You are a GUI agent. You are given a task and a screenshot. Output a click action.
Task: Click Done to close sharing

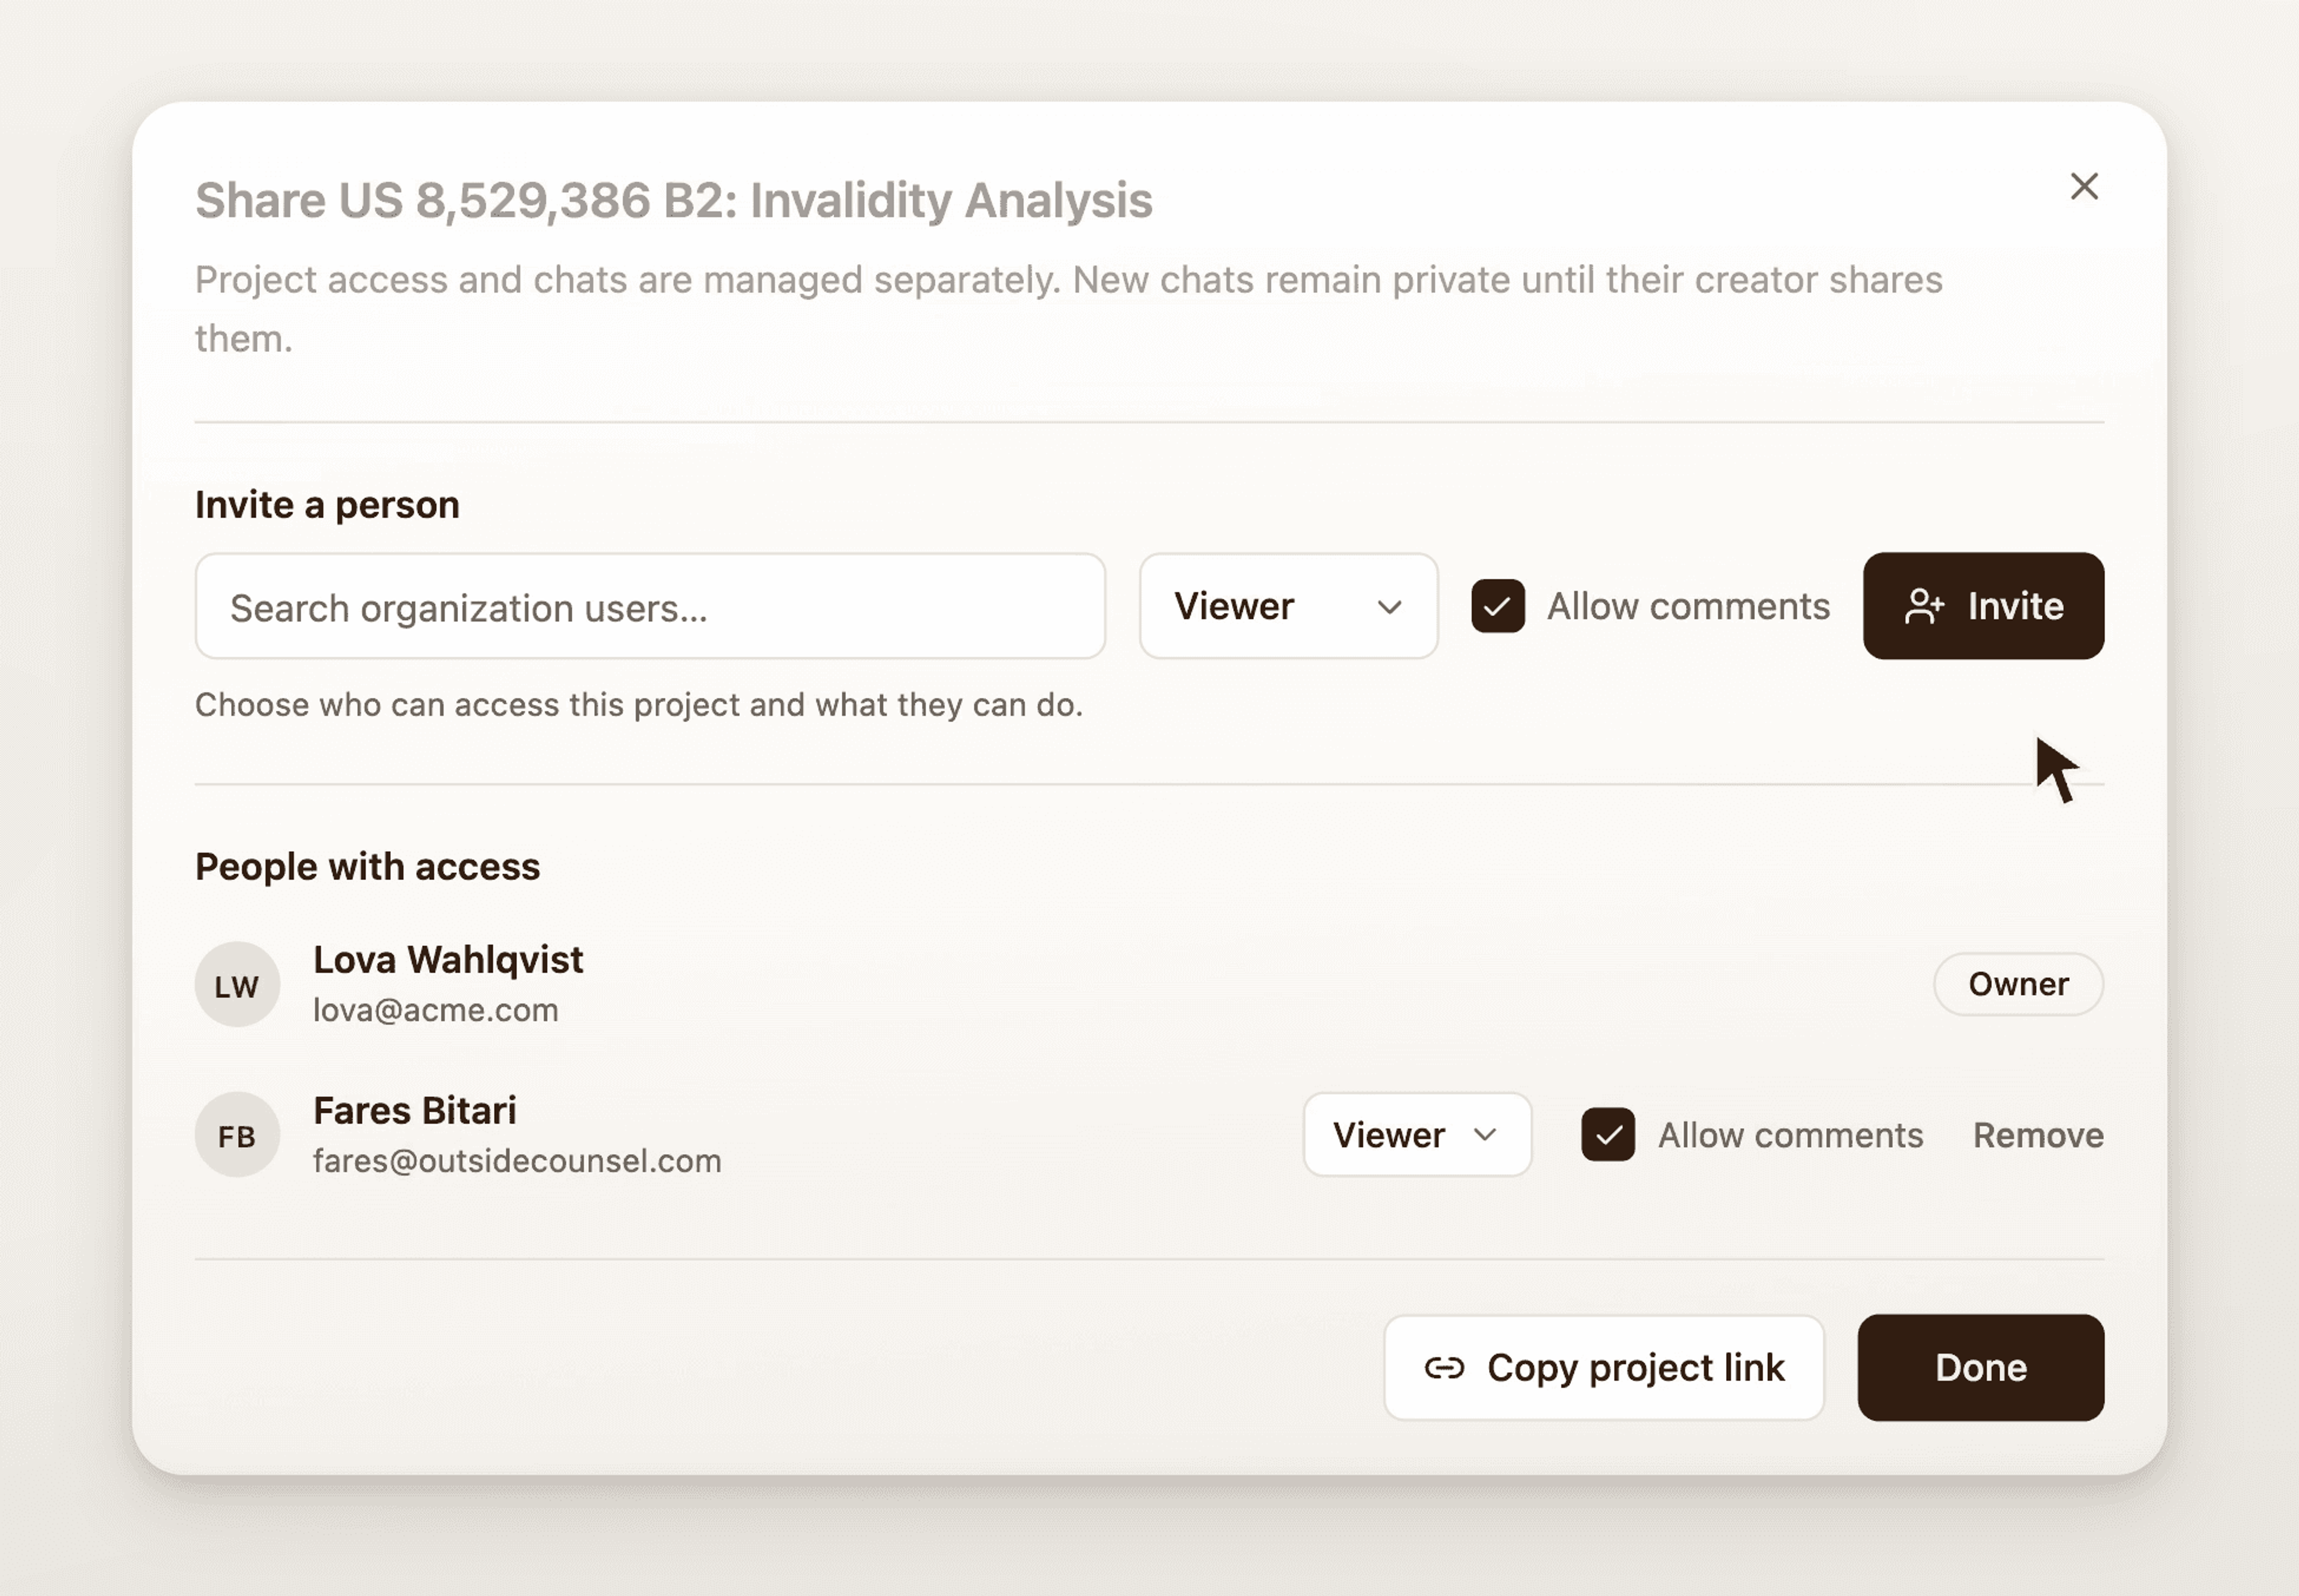click(1981, 1367)
